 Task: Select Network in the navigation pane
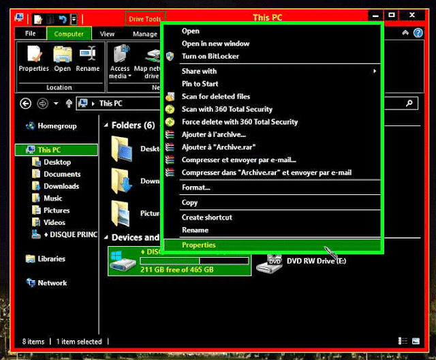click(46, 283)
